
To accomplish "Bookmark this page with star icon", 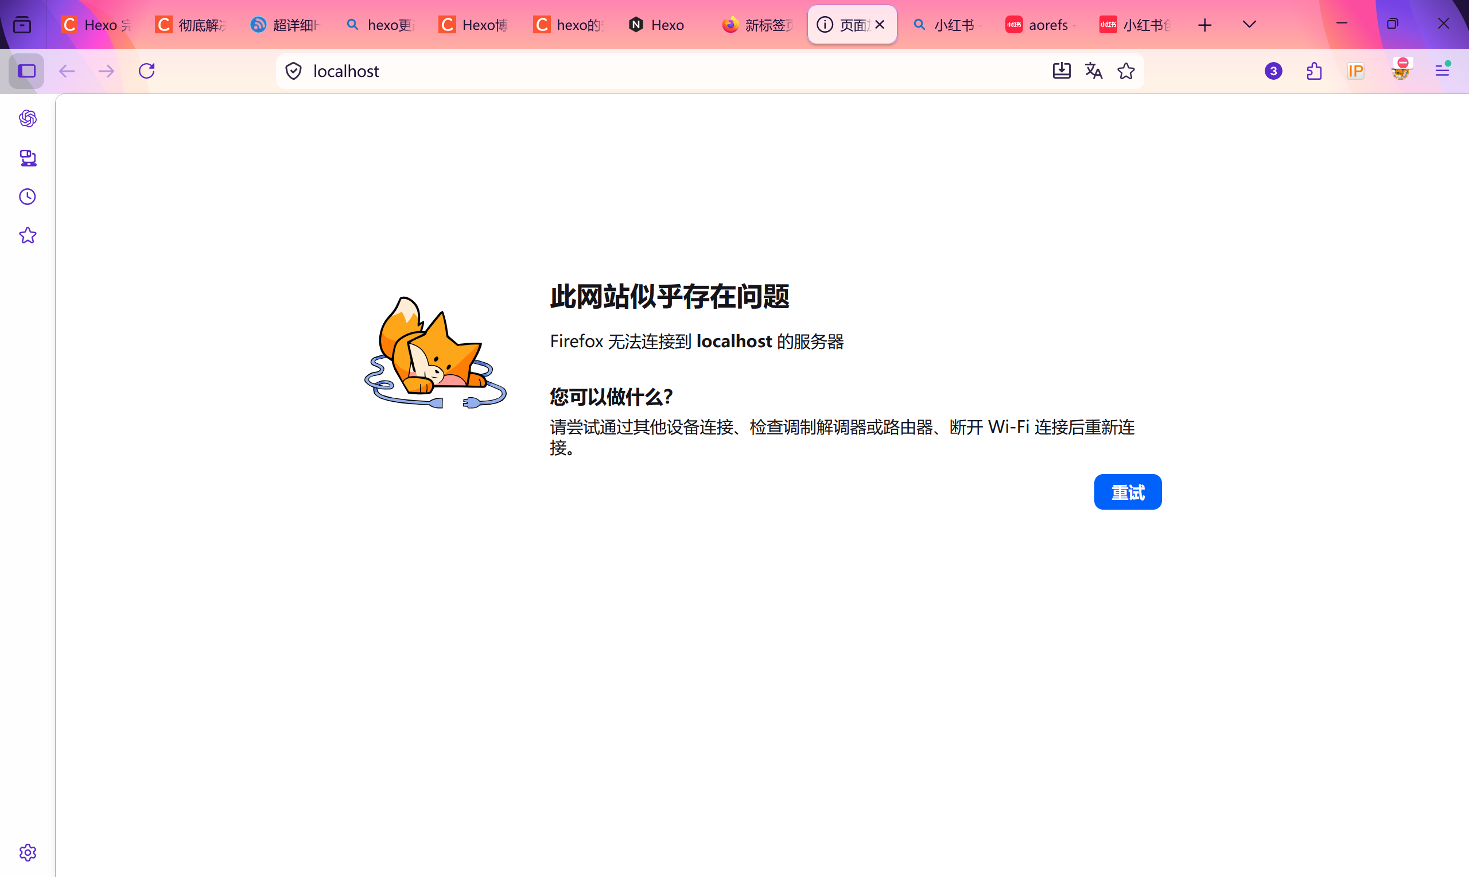I will [1126, 71].
